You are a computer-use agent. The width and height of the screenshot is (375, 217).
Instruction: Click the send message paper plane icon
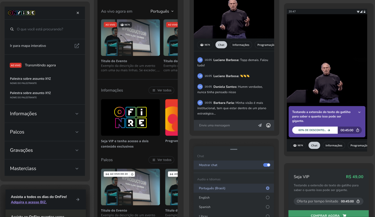tap(260, 125)
